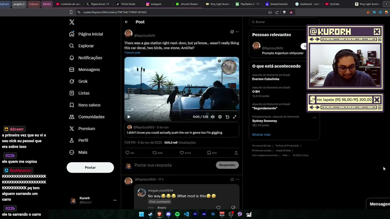Click the X logo in the sidebar
This screenshot has width=390, height=219.
[x=72, y=22]
